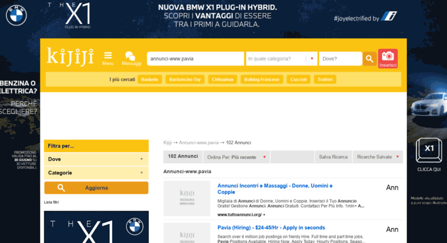
Task: Click the Pavia (Hiring) listing thumbnail
Action: tap(187, 233)
